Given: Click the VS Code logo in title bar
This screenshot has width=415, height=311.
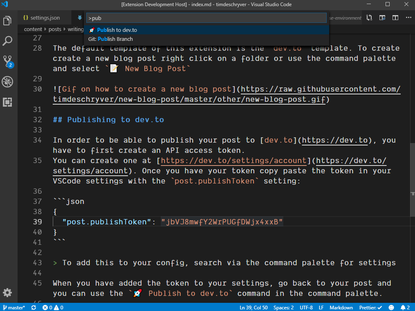Looking at the screenshot, I should coord(5,4).
